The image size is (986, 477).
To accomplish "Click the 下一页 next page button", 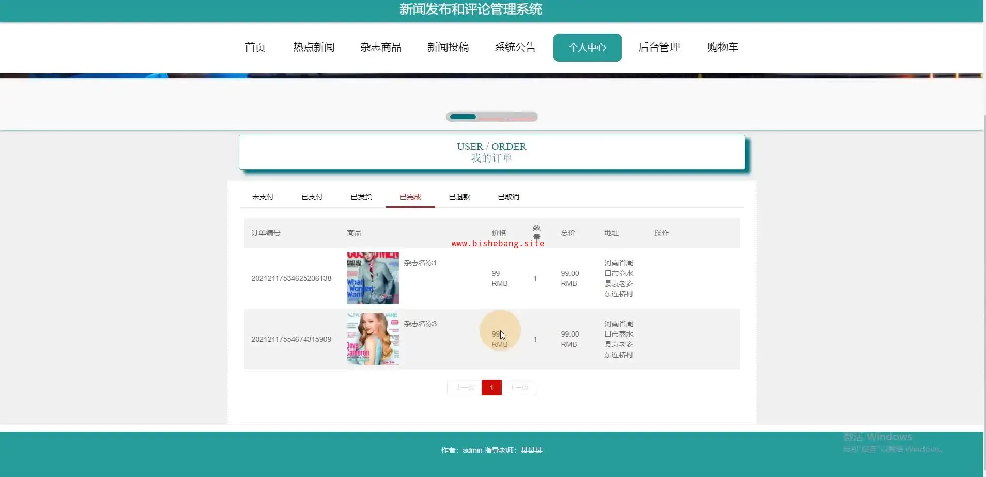I will click(519, 388).
